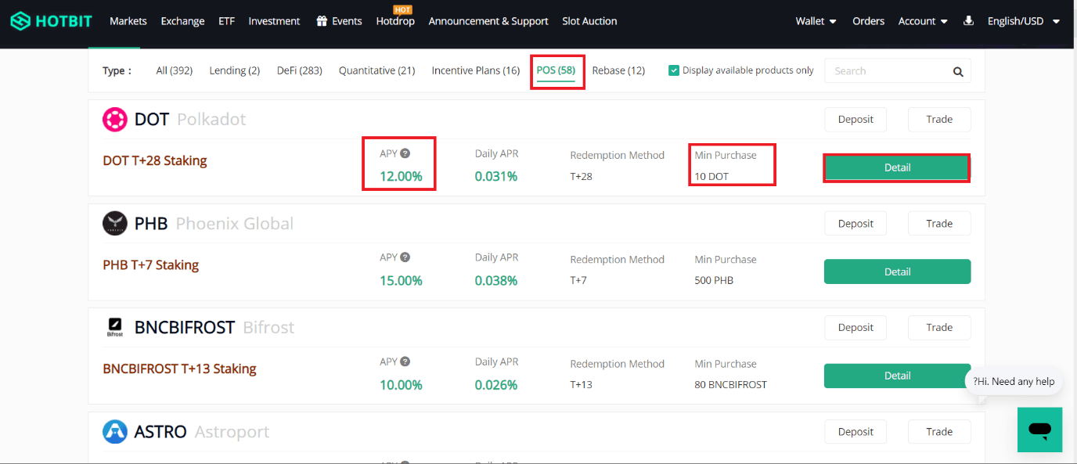1077x464 pixels.
Task: Click the PHB Phoenix Global coin icon
Action: click(115, 223)
